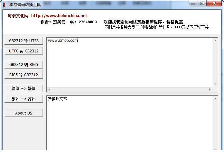
Task: Click the 3000元以下工程不接 notice line
Action: click(156, 27)
